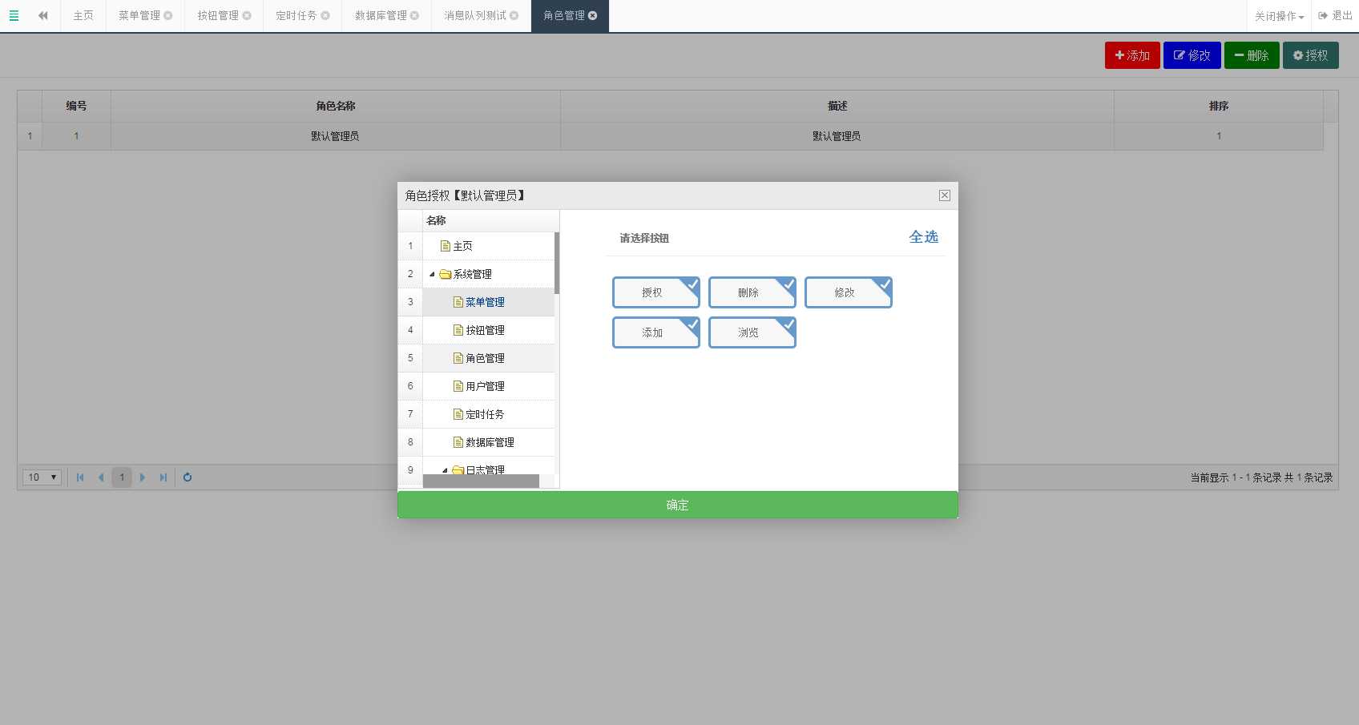Sort by the 编号 column header
The width and height of the screenshot is (1359, 725).
(76, 106)
